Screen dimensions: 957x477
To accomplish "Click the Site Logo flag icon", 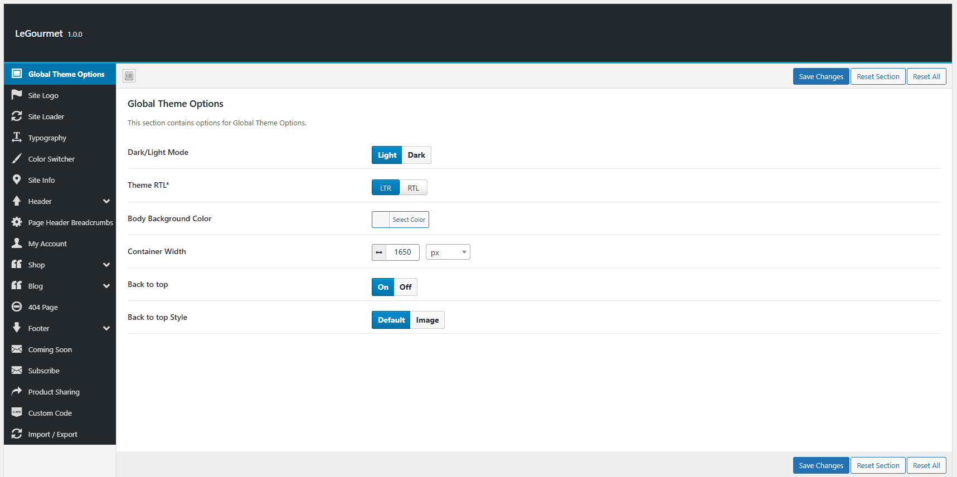I will pyautogui.click(x=17, y=95).
